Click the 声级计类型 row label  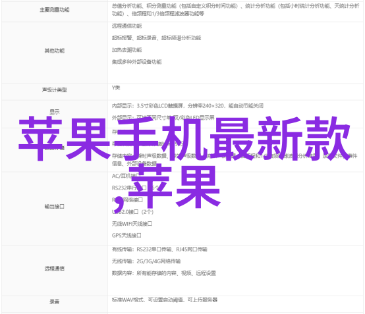click(55, 90)
